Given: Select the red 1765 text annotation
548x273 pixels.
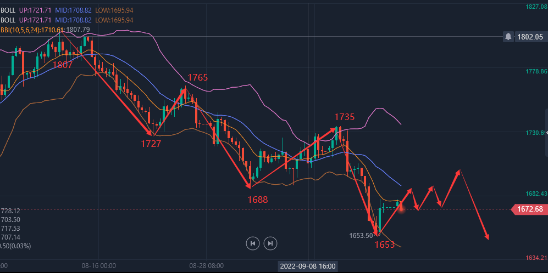Looking at the screenshot, I should pos(198,78).
